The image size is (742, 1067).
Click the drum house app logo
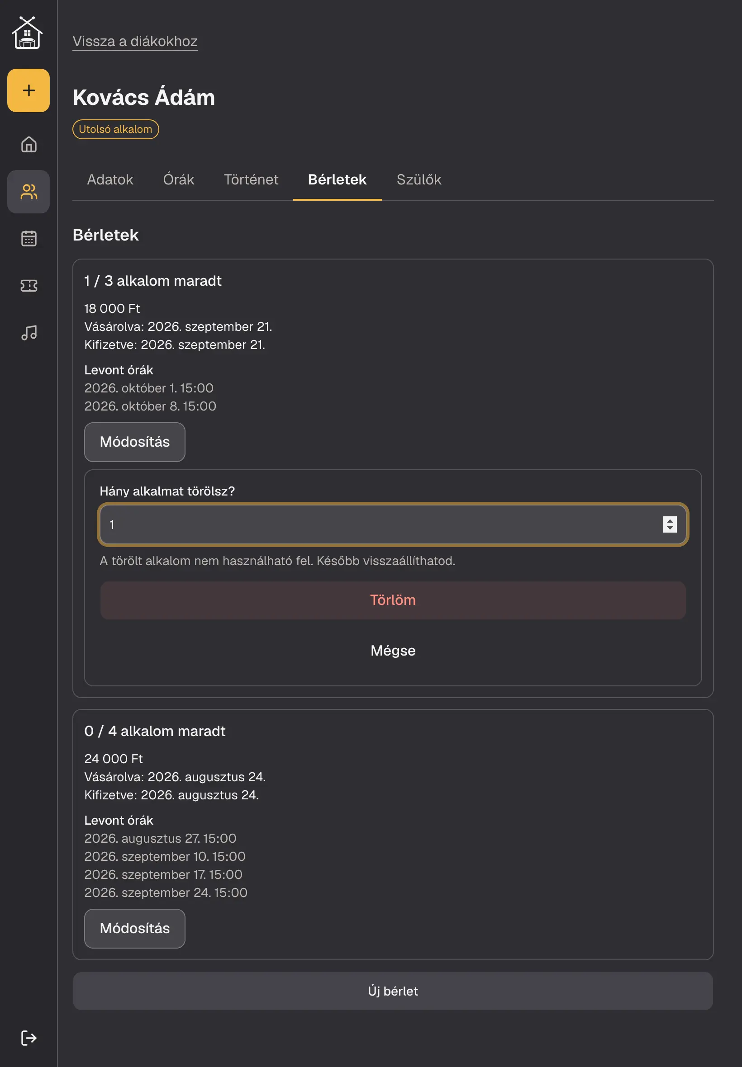28,33
